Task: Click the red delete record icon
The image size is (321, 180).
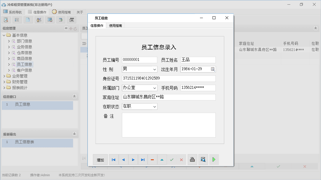Action: coord(152,159)
